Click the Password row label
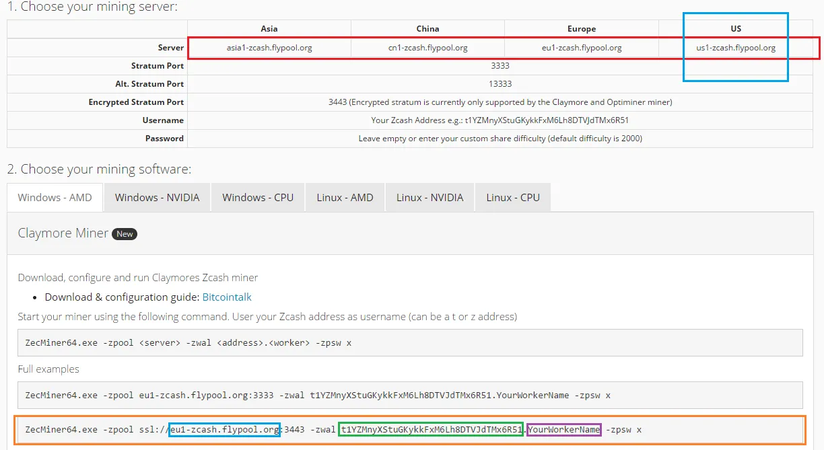Viewport: 824px width, 450px height. pos(164,139)
